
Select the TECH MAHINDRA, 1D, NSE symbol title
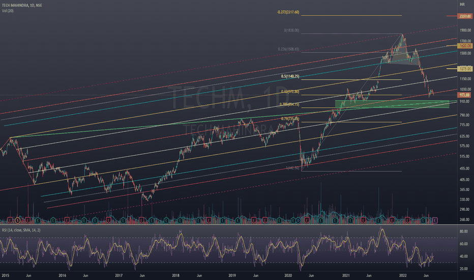(22, 6)
